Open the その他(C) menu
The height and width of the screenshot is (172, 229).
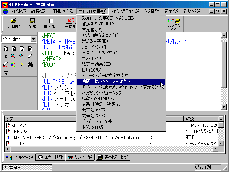192,11
